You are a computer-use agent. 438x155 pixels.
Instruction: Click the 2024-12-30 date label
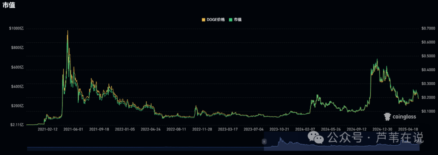(x=382, y=130)
